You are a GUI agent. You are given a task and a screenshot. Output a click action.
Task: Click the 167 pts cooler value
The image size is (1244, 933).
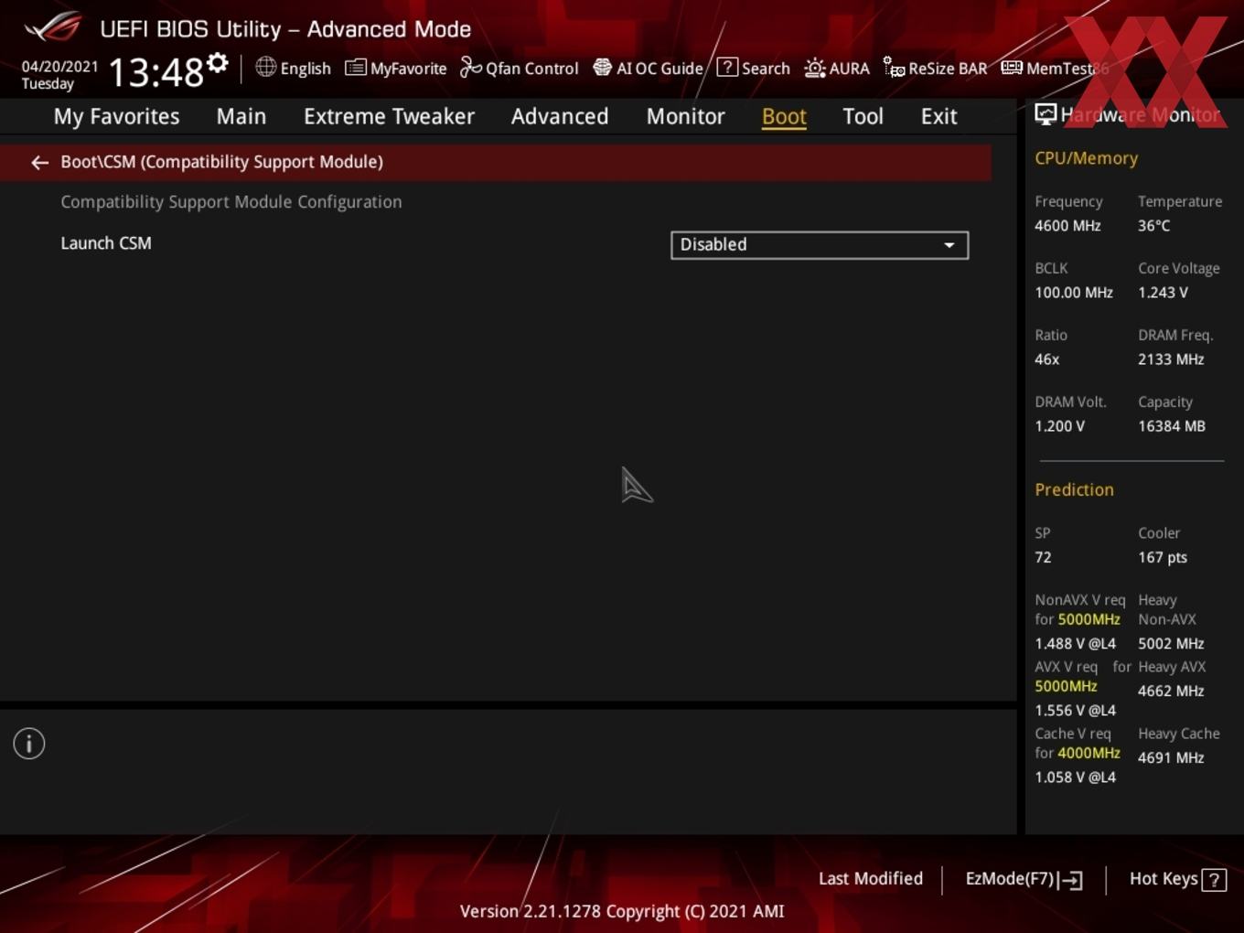point(1163,558)
